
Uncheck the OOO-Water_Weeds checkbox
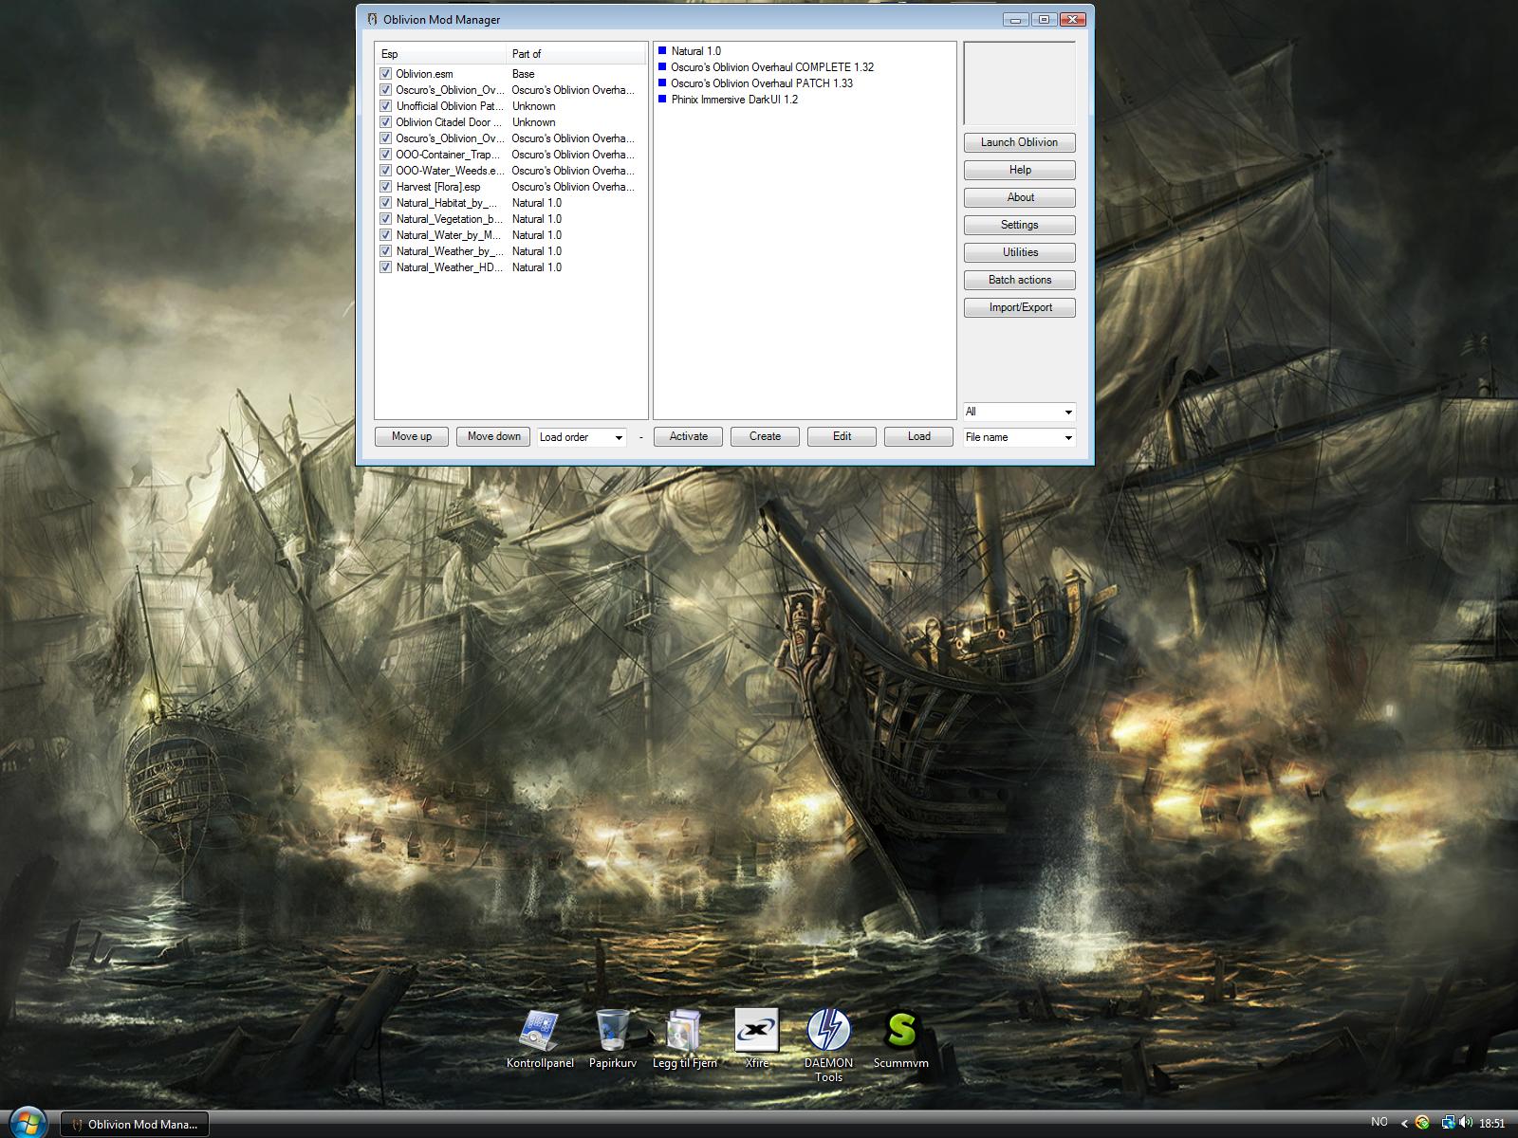click(385, 171)
